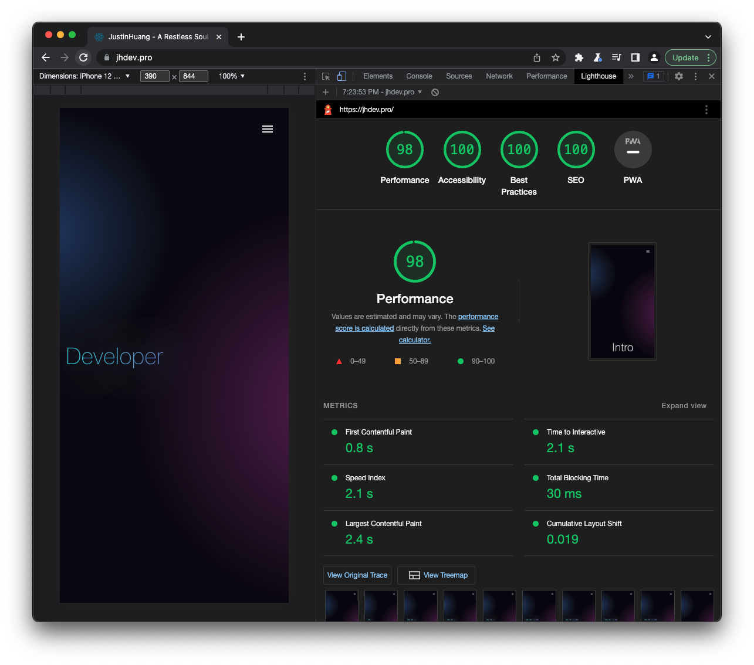This screenshot has height=665, width=754.
Task: Click the viewport height field 844
Action: pyautogui.click(x=194, y=76)
